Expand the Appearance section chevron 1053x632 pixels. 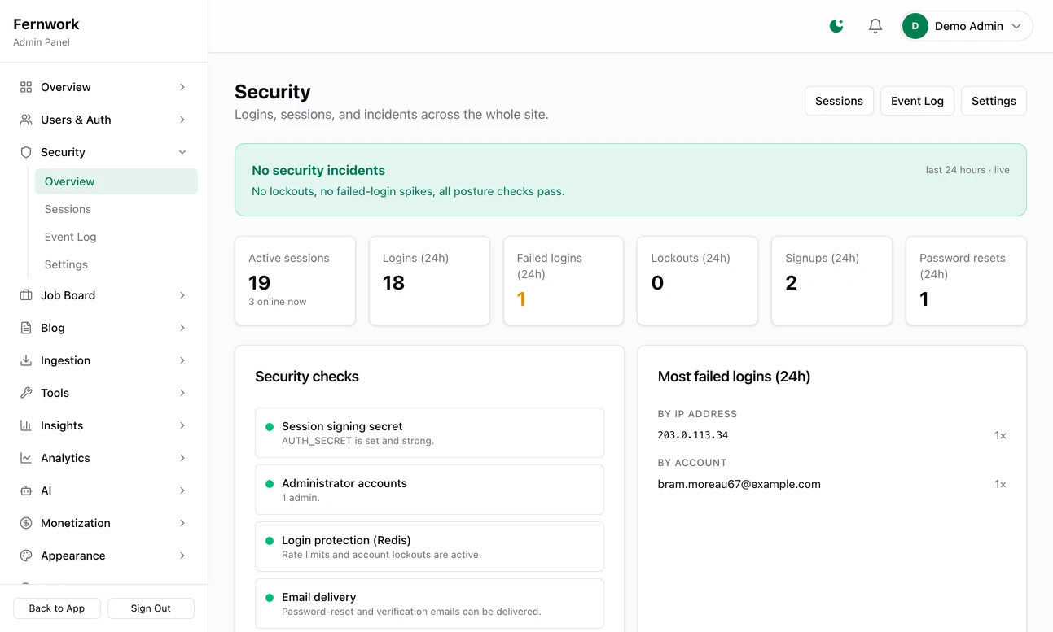(x=182, y=556)
